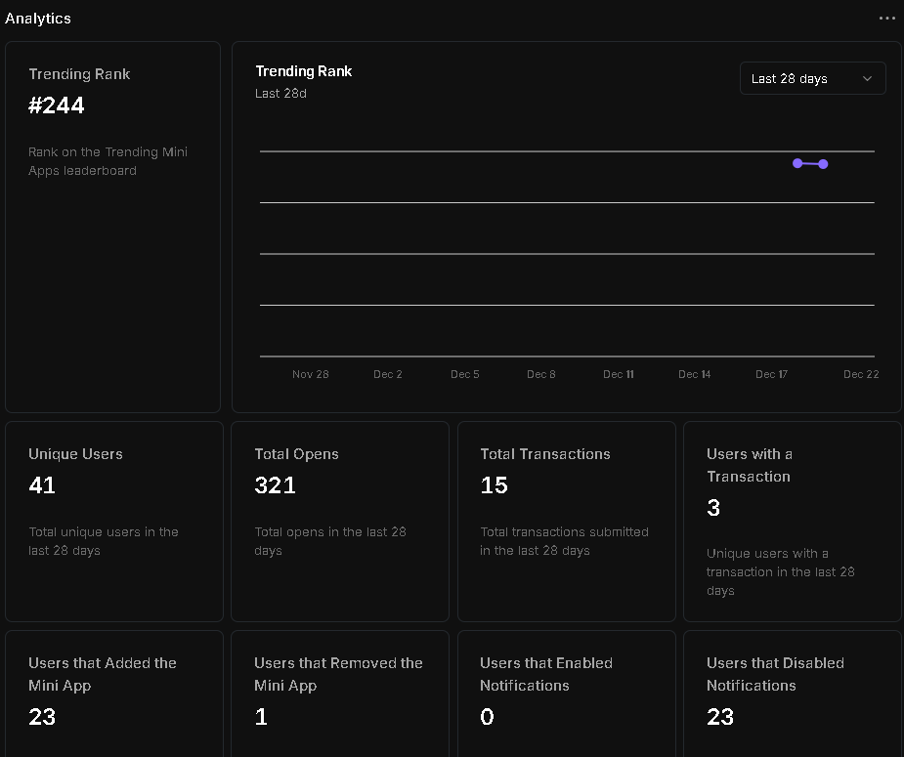904x757 pixels.
Task: Click the Total Transactions metric card
Action: click(566, 521)
